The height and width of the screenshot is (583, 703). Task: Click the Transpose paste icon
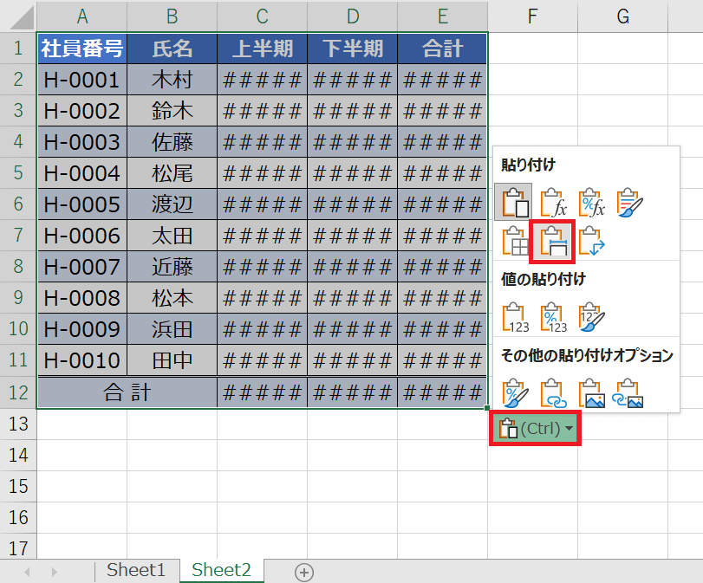click(590, 241)
